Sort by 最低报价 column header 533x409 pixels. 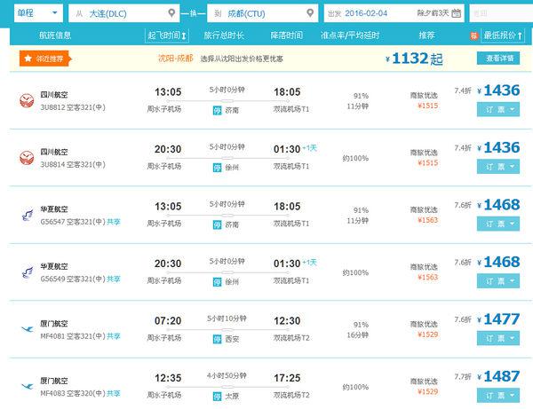(x=503, y=35)
